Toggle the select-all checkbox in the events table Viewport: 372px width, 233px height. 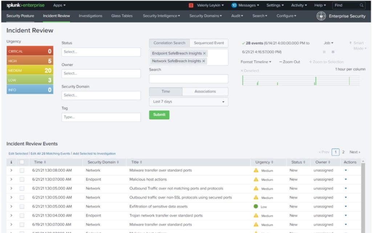[x=22, y=162]
